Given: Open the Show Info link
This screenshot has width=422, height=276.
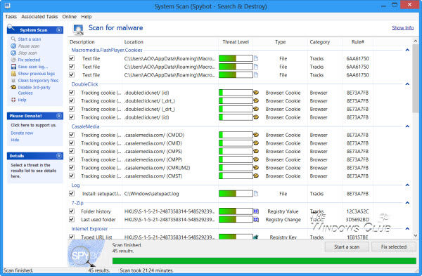Looking at the screenshot, I should tap(402, 27).
